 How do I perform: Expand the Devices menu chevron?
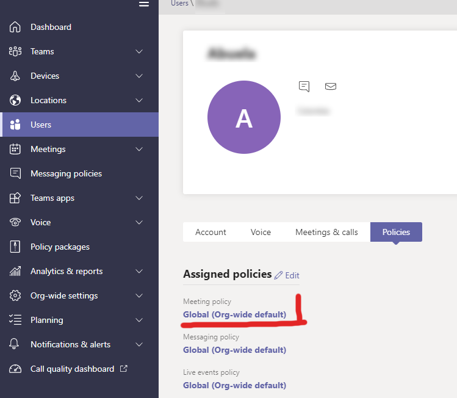click(139, 76)
